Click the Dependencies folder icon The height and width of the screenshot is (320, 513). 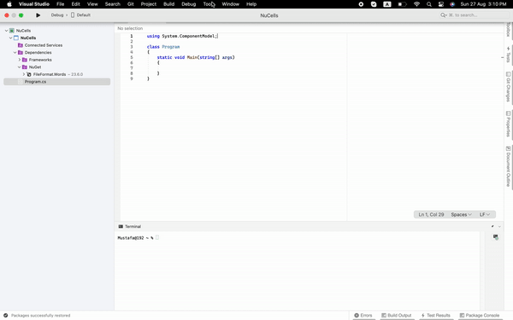pos(21,52)
